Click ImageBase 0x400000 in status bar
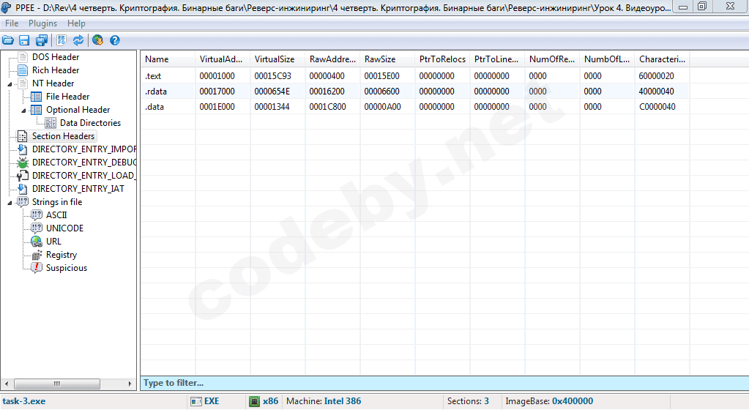The image size is (749, 410). (549, 401)
